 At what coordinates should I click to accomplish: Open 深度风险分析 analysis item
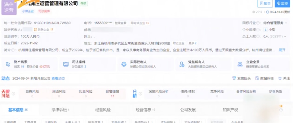pos(158,94)
